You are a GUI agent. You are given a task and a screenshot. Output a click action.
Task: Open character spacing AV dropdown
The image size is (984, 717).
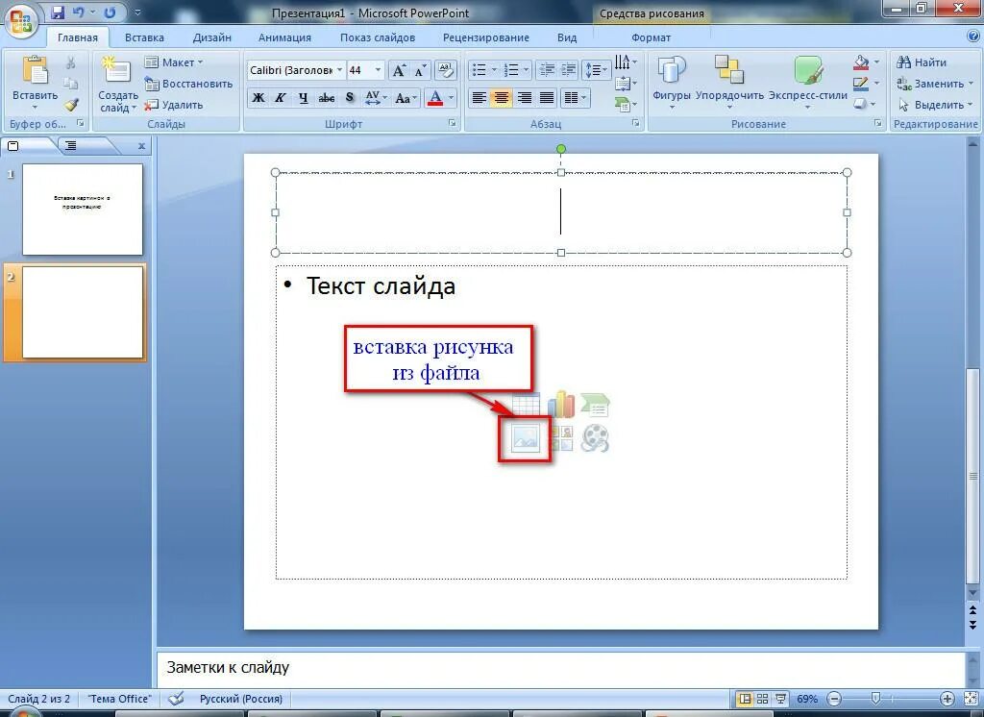point(375,98)
